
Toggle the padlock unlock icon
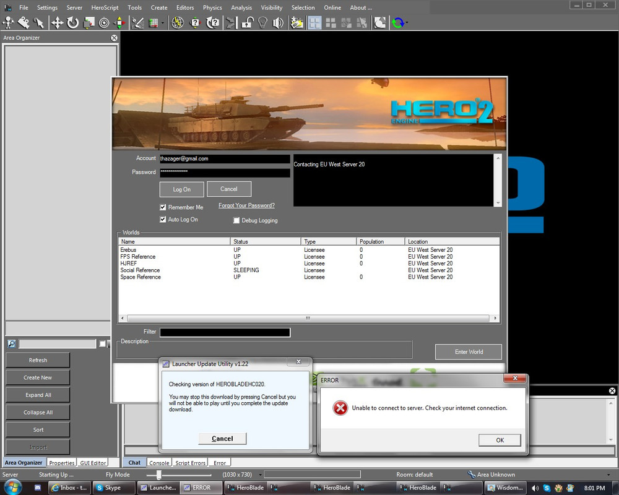[x=247, y=23]
